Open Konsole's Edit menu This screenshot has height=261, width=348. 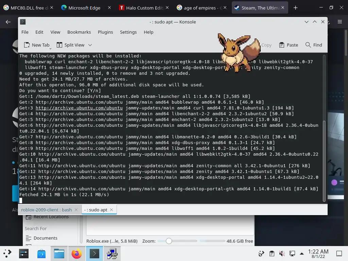(39, 32)
